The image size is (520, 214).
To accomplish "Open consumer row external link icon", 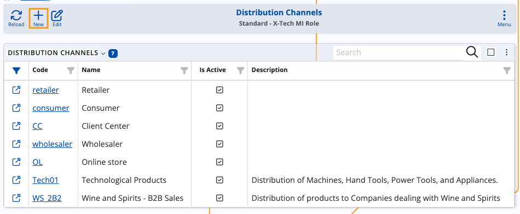I will point(16,108).
